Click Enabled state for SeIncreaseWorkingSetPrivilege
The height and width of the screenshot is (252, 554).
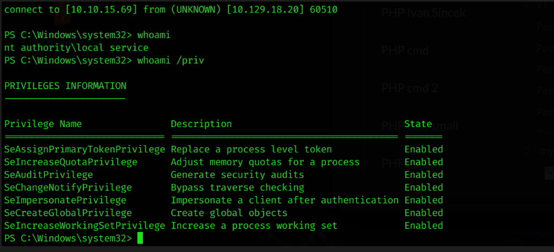(424, 226)
